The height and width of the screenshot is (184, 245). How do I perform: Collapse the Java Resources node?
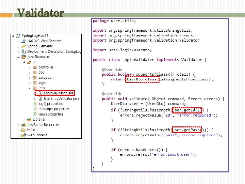(x=18, y=57)
